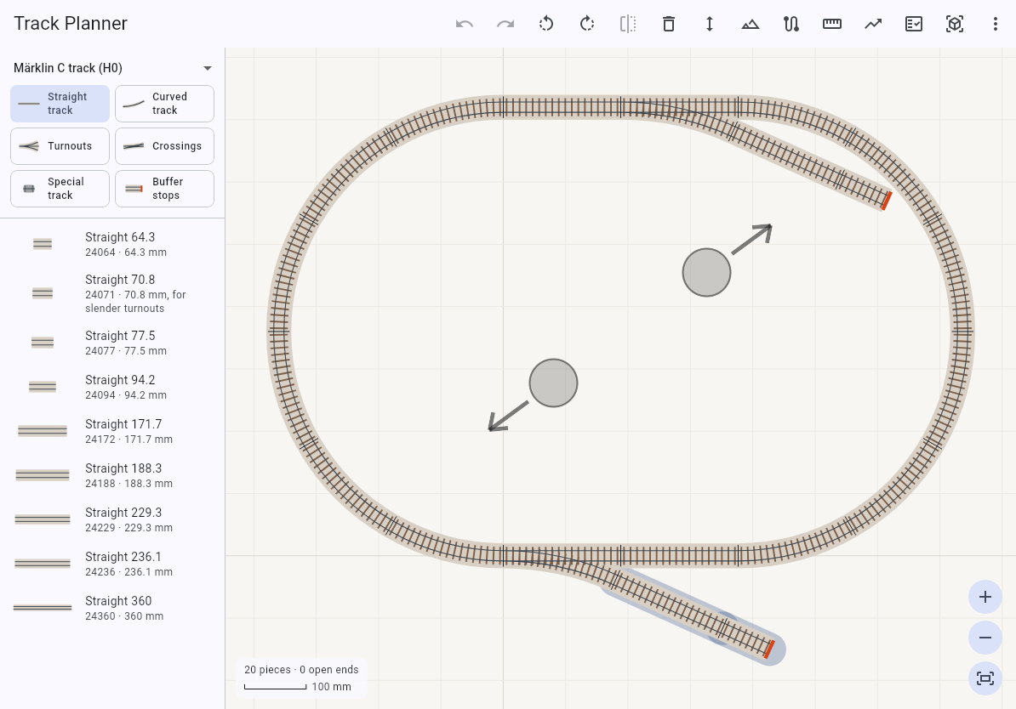This screenshot has width=1016, height=709.
Task: Select the Special track category
Action: 60,189
